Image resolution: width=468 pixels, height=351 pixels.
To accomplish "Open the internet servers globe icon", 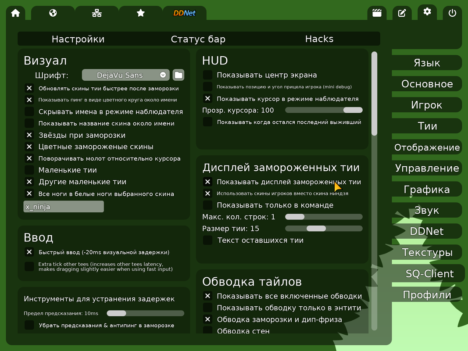I will tap(53, 13).
